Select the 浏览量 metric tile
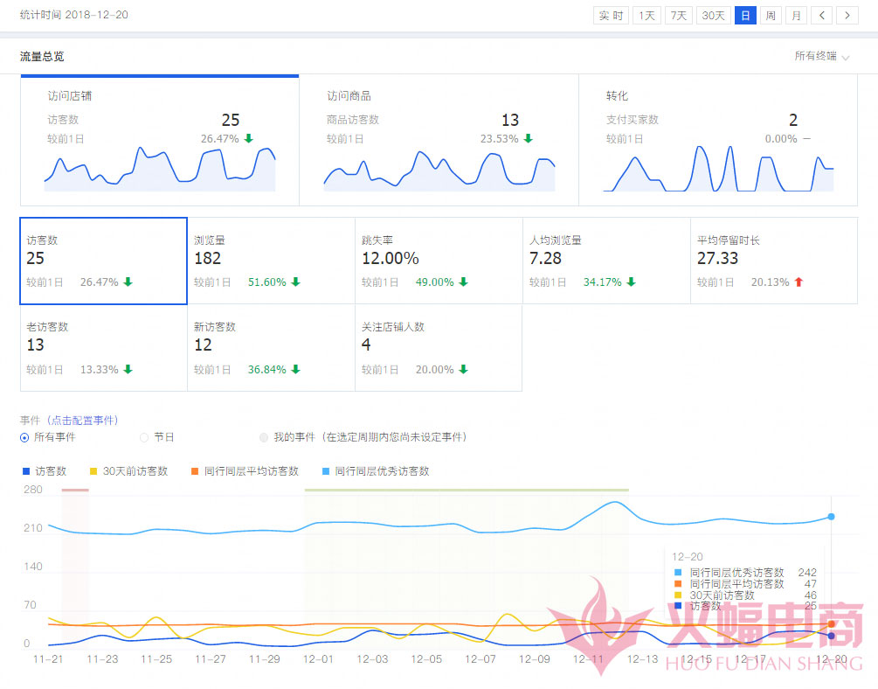 click(x=271, y=261)
